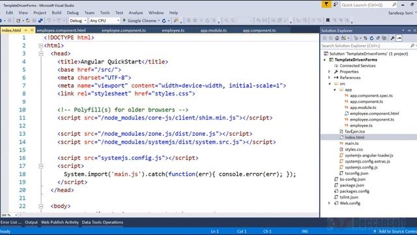Switch to the app.module.ts editor tab
Image resolution: width=417 pixels, height=235 pixels.
214,31
